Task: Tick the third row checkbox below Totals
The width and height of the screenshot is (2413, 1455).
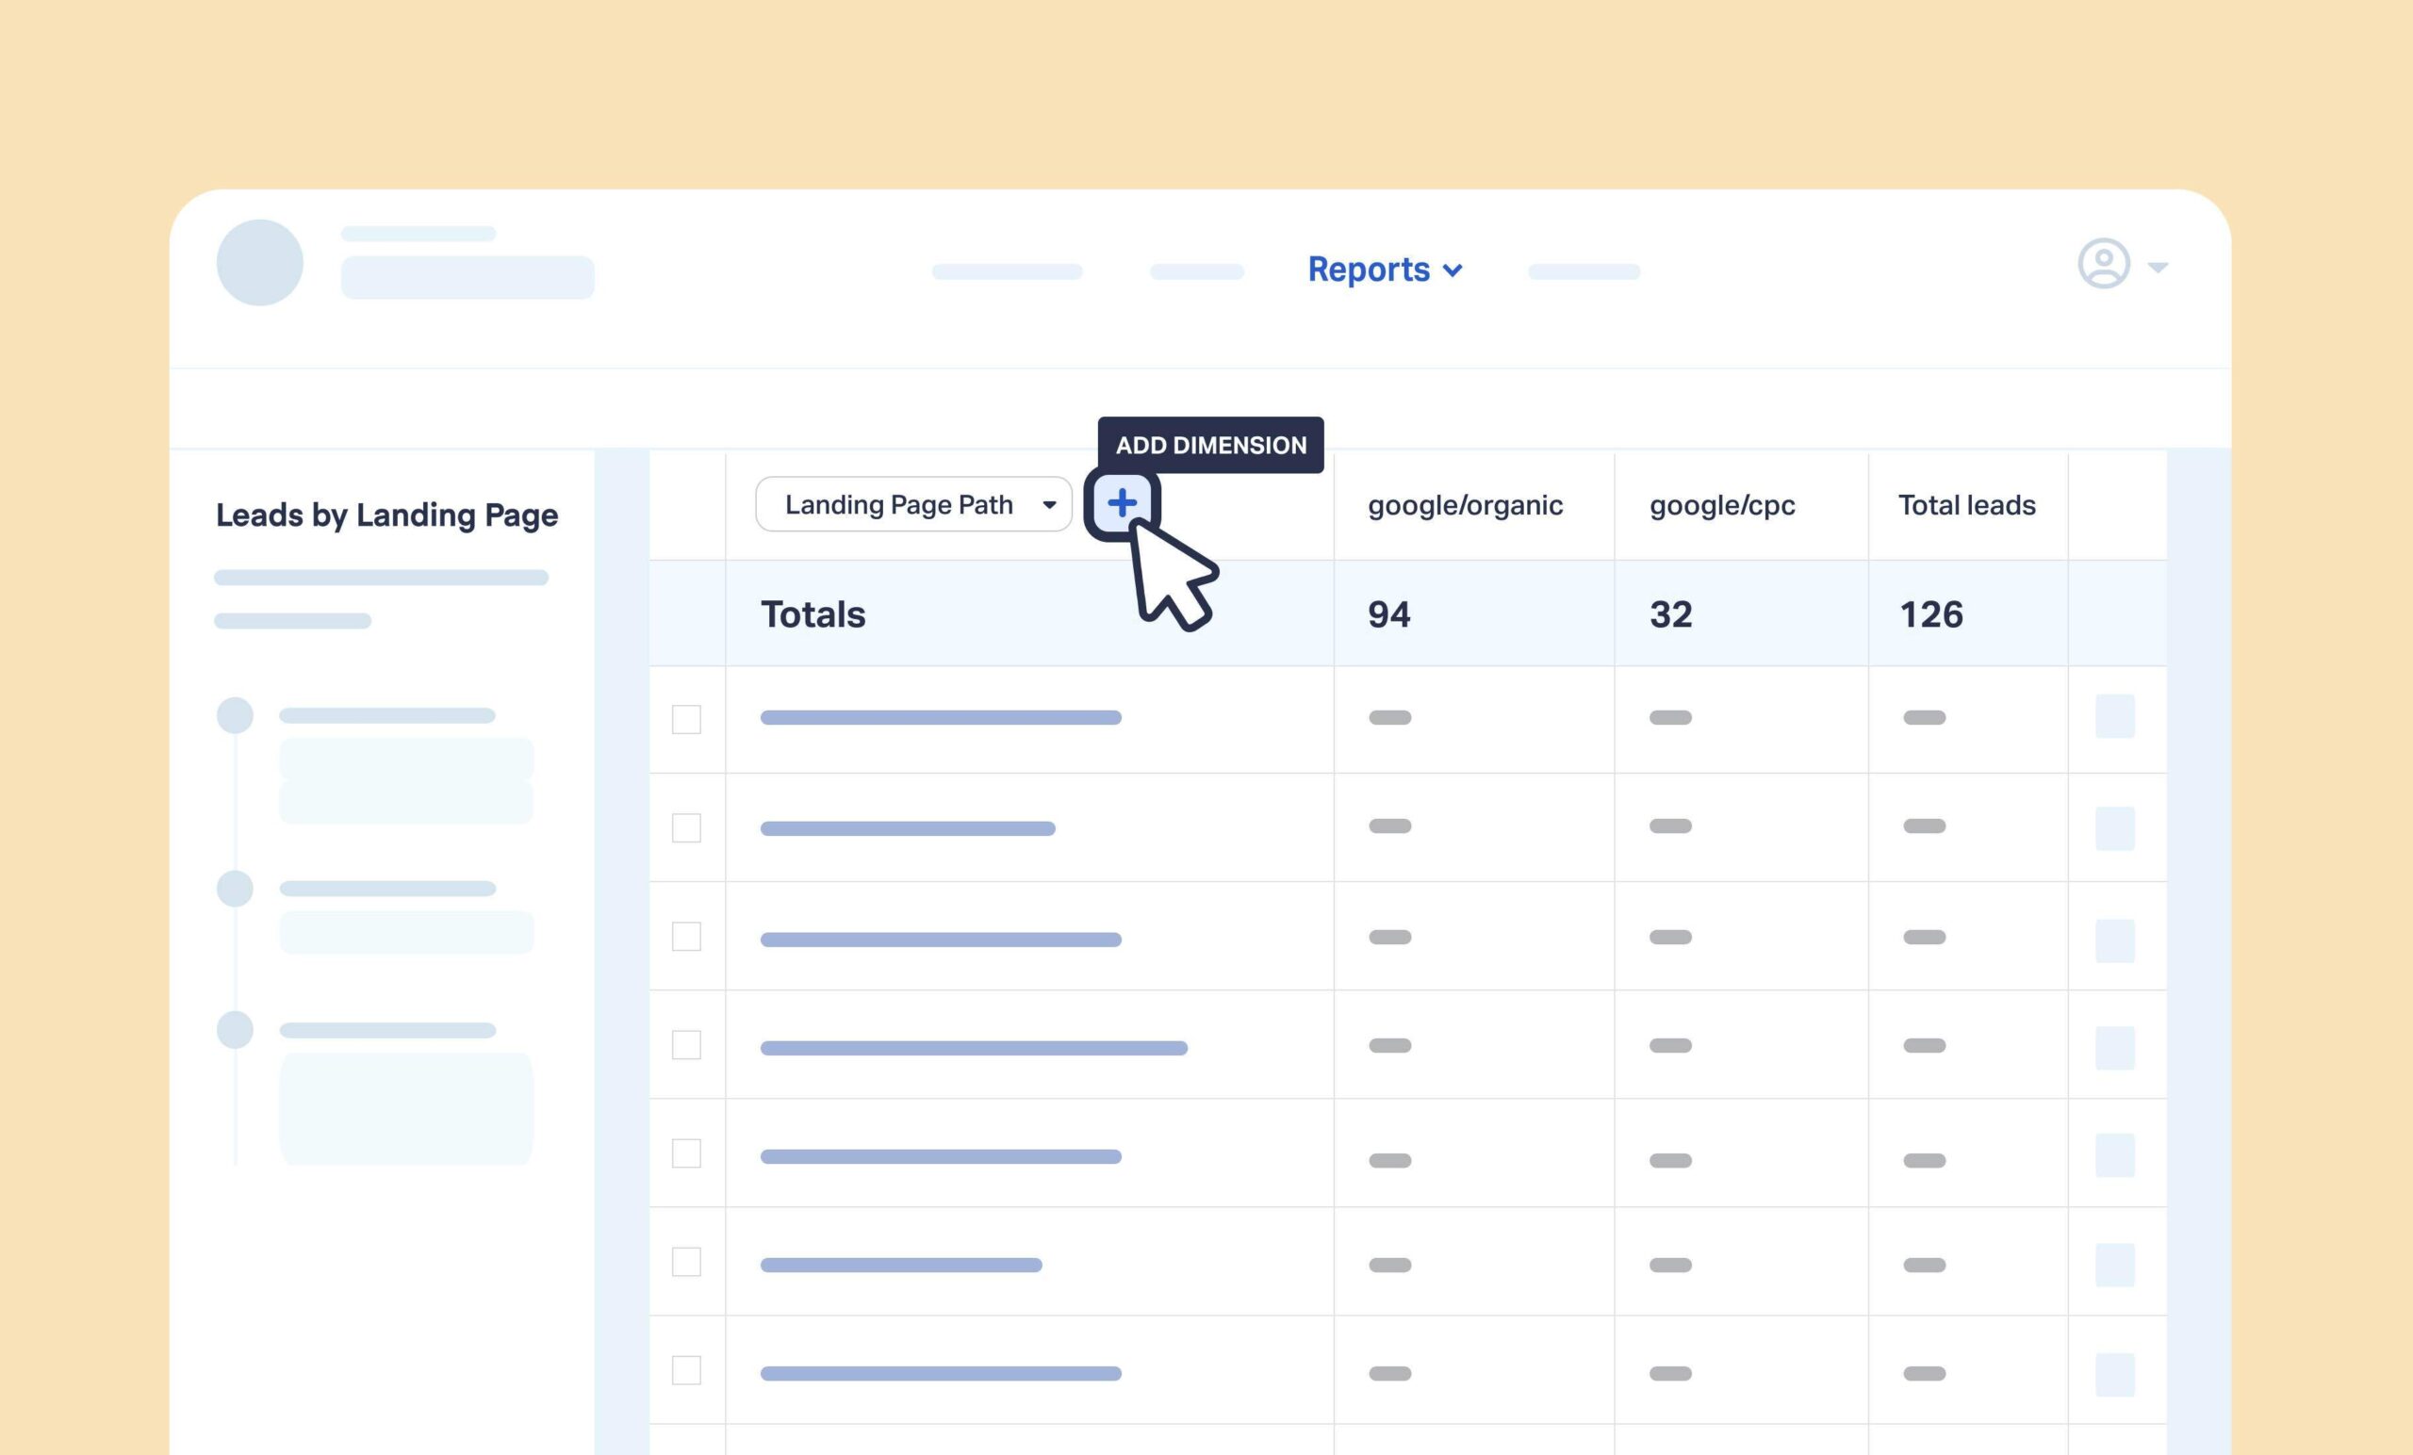Action: pyautogui.click(x=686, y=937)
